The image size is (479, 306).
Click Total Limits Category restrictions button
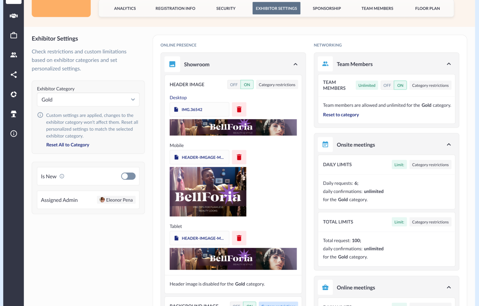pyautogui.click(x=430, y=222)
